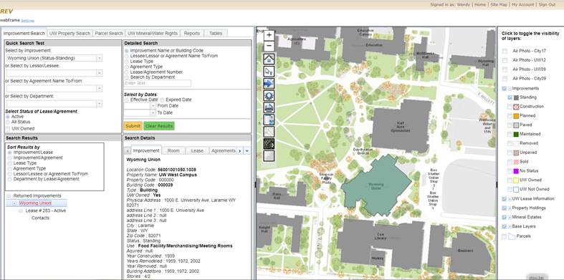Screen dimensions: 564x280
Task: Click the Parcels folder icon
Action: click(512, 236)
